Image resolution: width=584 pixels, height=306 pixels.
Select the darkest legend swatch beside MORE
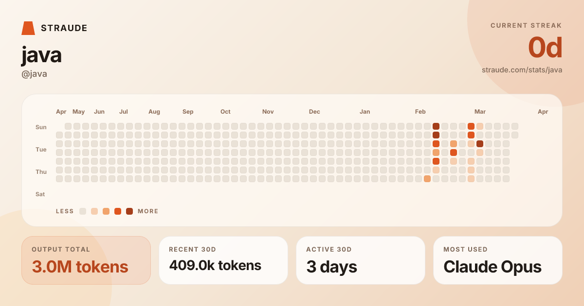pyautogui.click(x=129, y=211)
